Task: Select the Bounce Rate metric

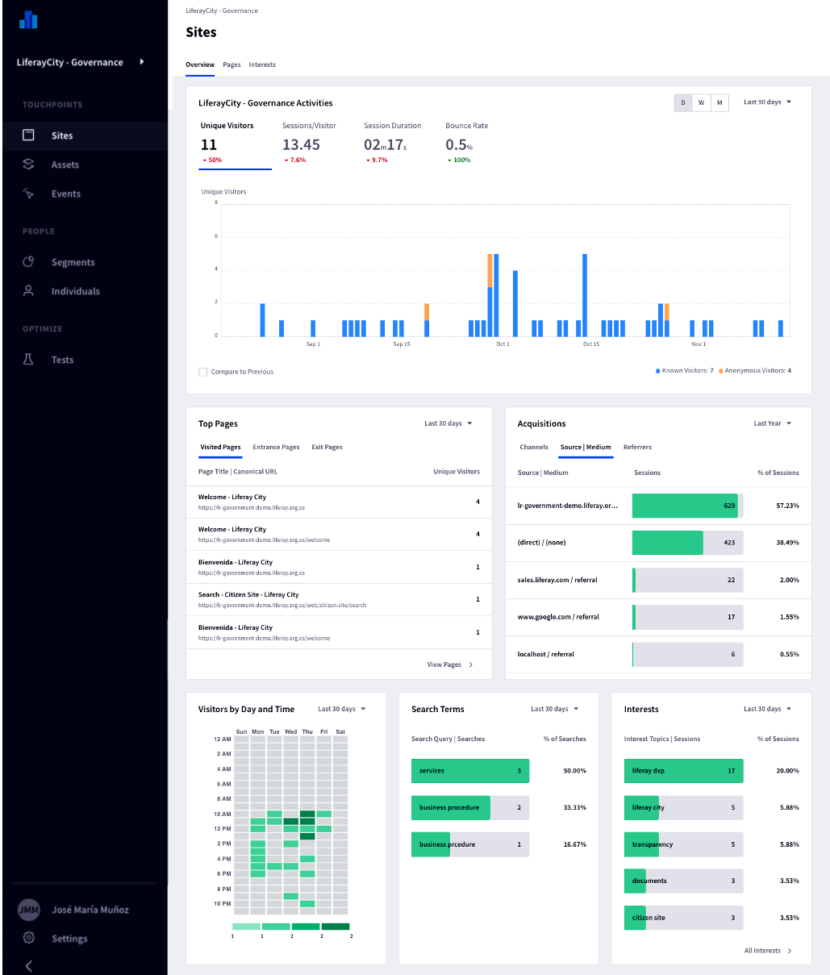Action: [x=466, y=144]
